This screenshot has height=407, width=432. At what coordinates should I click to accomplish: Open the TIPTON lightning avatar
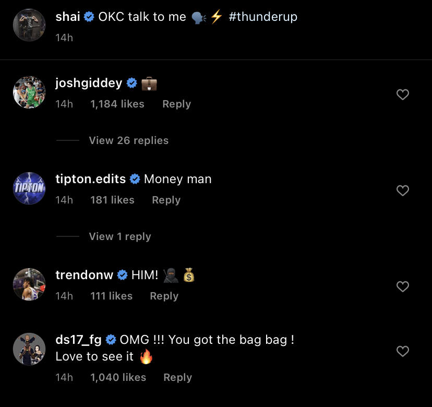pyautogui.click(x=29, y=188)
